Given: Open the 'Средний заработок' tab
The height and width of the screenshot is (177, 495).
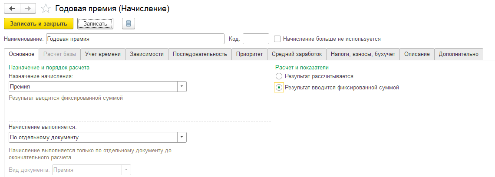Looking at the screenshot, I should (297, 54).
